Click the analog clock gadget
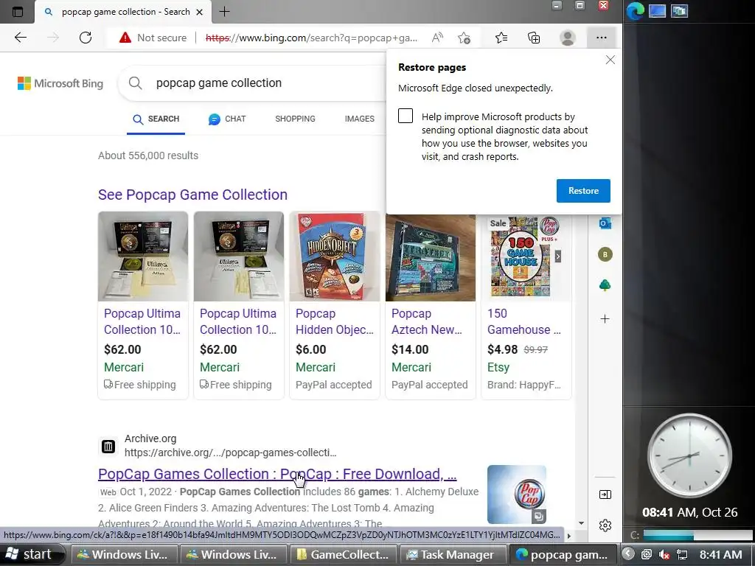 (689, 455)
